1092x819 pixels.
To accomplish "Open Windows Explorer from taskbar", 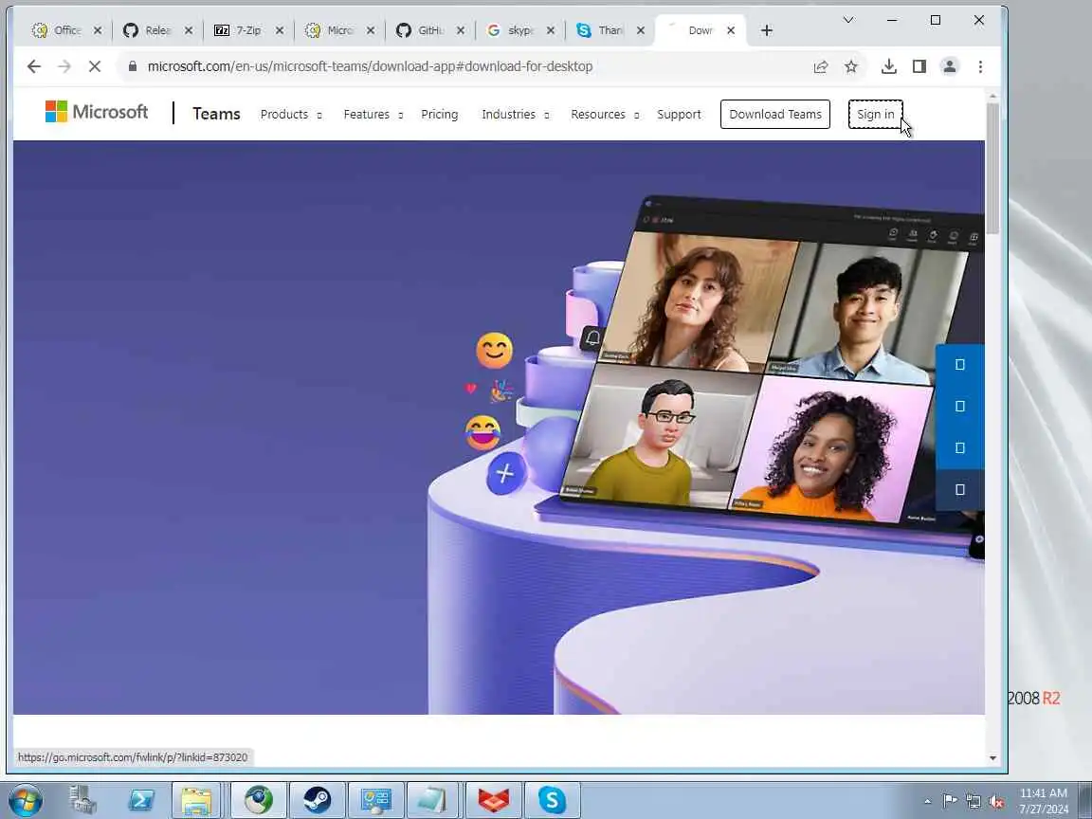I will [x=196, y=800].
